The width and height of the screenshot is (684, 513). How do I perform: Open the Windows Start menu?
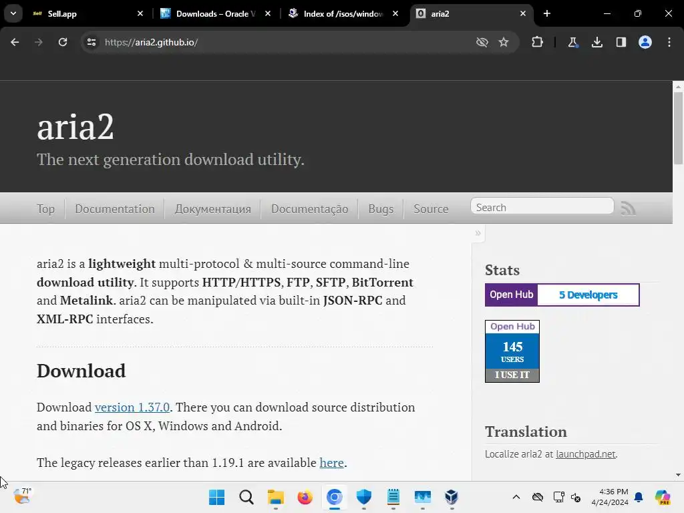pyautogui.click(x=217, y=497)
